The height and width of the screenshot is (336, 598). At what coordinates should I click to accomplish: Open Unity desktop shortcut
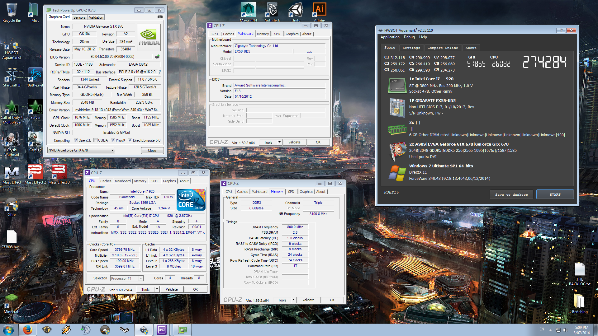296,12
